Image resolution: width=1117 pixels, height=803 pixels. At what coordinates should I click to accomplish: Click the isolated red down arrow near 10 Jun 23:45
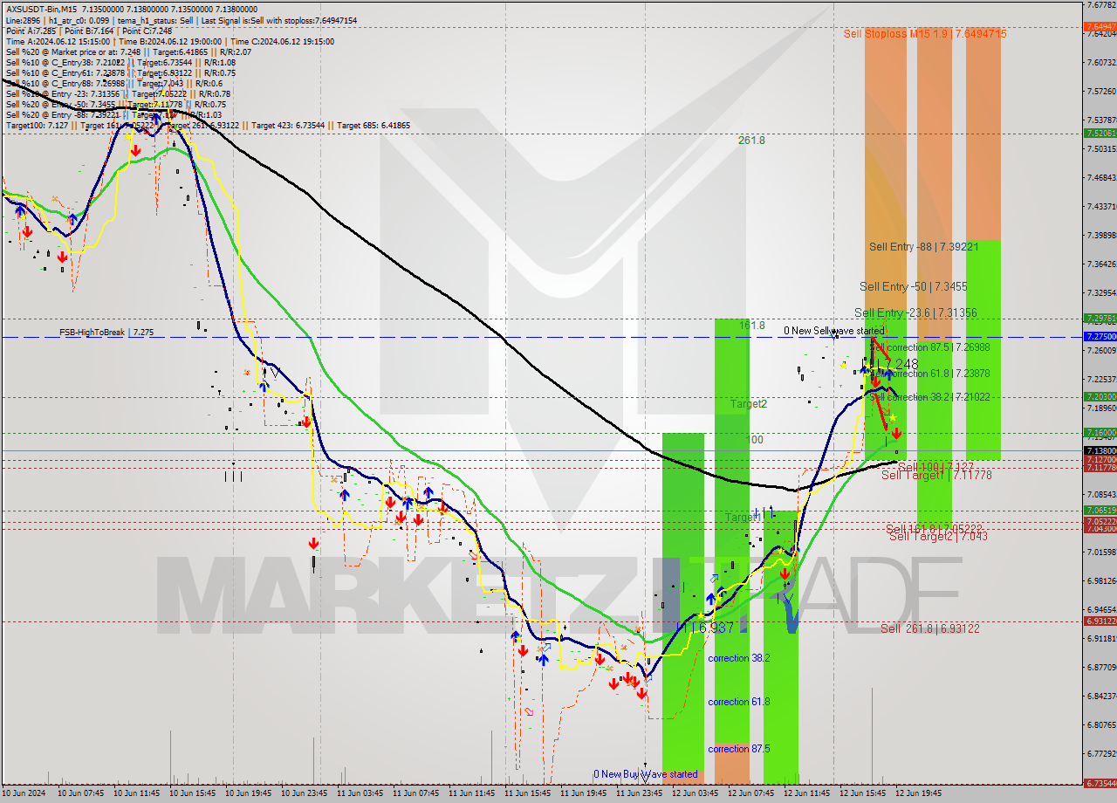[x=313, y=544]
